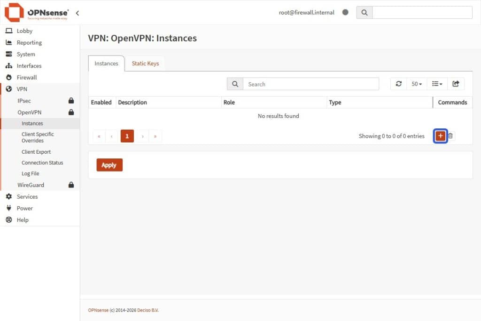The image size is (481, 321).
Task: Open the Deciso B.V. footer link
Action: coord(147,310)
